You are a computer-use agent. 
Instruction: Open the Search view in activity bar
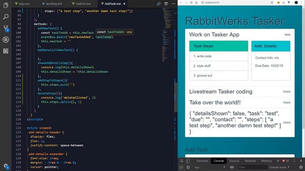click(6, 17)
